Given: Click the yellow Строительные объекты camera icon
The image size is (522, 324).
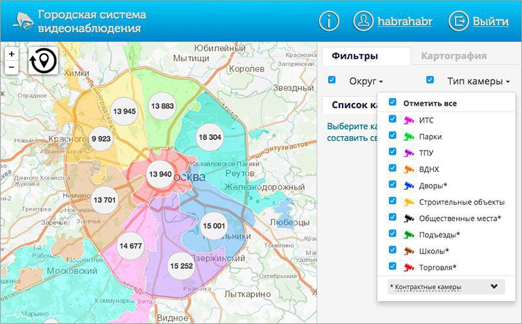Looking at the screenshot, I should [409, 202].
